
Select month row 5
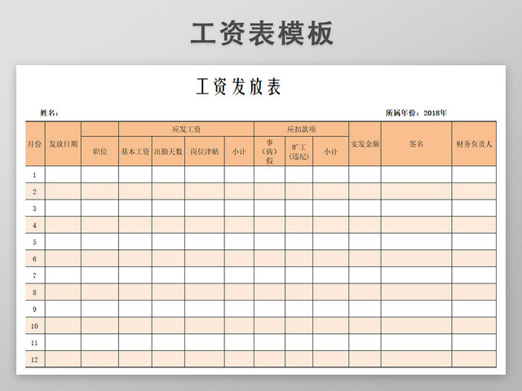pyautogui.click(x=261, y=242)
